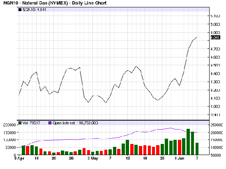
Task: Click the 250000 open interest axis label
Action: point(217,125)
